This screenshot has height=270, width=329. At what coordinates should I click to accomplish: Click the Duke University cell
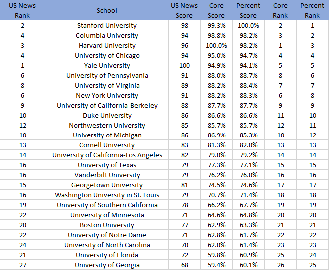107,115
